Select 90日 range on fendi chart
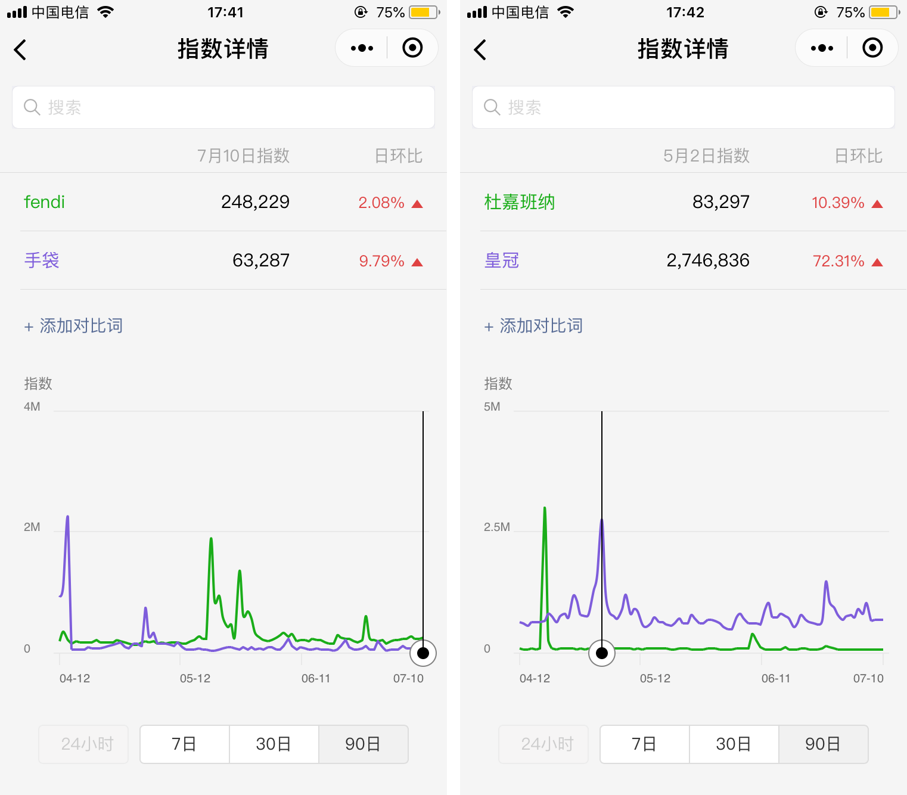The image size is (907, 795). coord(364,744)
